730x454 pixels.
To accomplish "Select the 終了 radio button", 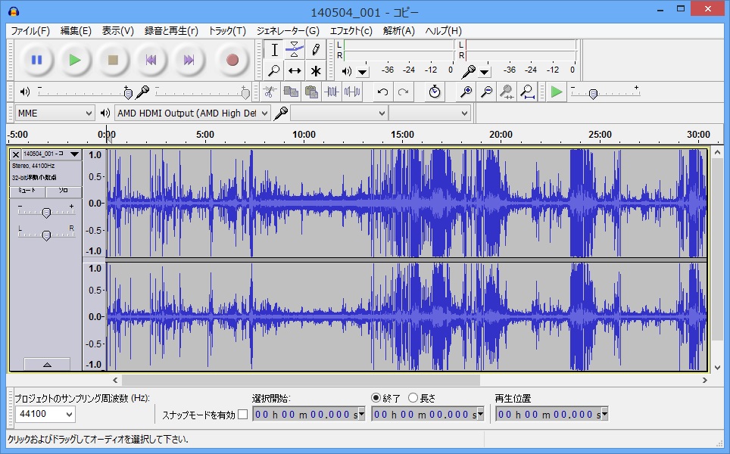I will click(376, 398).
